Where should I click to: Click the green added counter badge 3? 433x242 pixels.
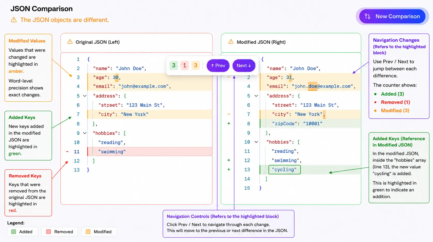point(174,66)
